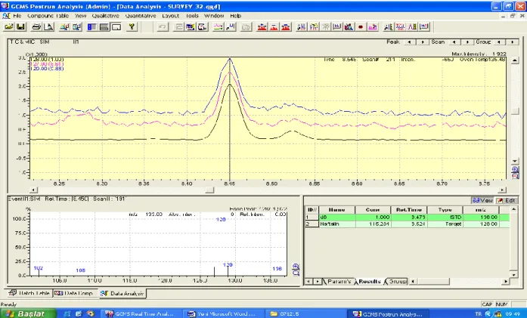Viewport: 527px width, 318px height.
Task: Toggle the View mode button
Action: 482,200
